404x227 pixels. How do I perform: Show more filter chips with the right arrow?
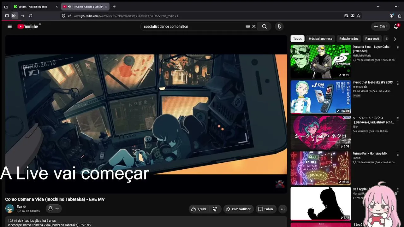395,39
